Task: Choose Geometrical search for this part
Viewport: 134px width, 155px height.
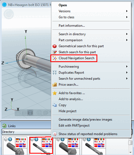Action: coord(81,46)
